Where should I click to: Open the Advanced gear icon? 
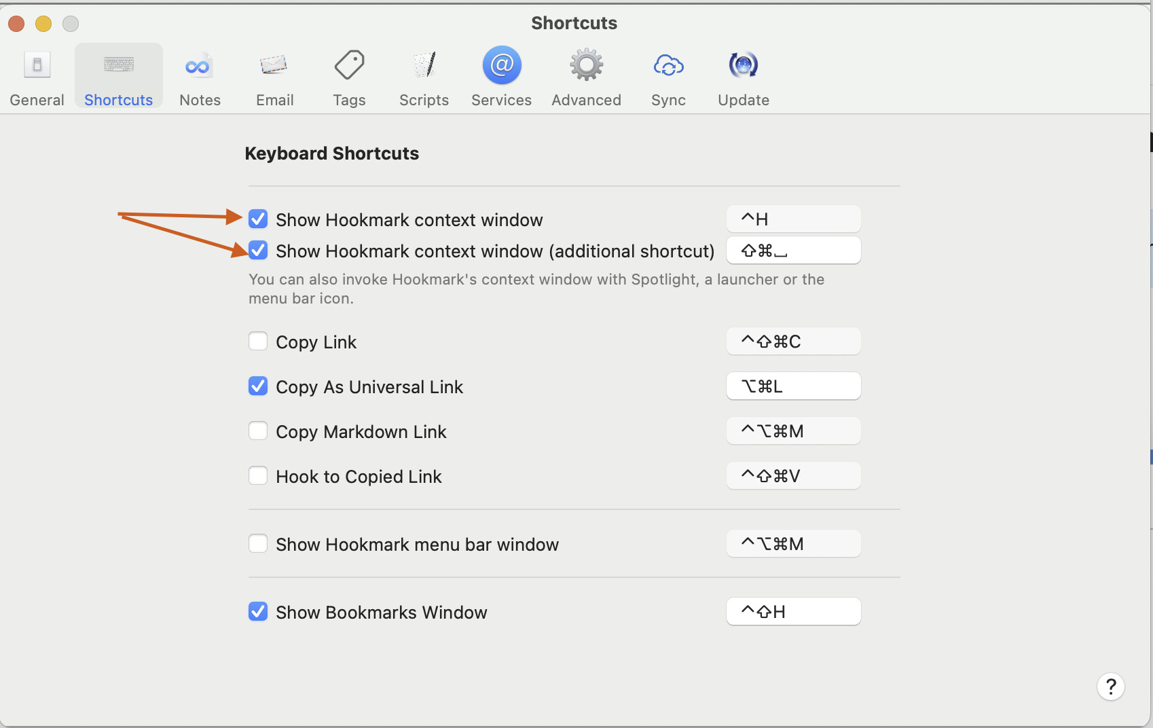pyautogui.click(x=586, y=66)
